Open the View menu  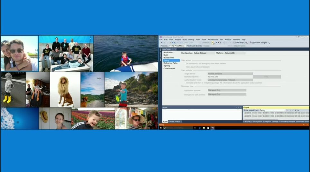point(171,40)
